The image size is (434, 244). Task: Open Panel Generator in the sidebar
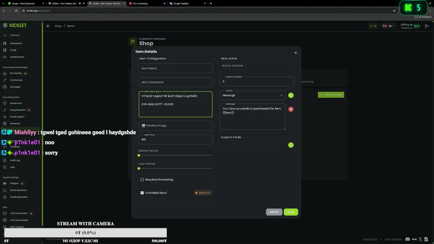pos(18,190)
